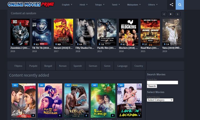Open Fifty Shades Freed title link

(x=85, y=48)
